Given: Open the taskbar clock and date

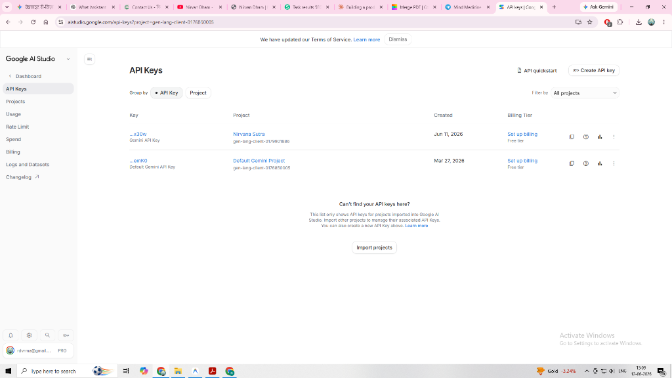Looking at the screenshot, I should click(641, 371).
